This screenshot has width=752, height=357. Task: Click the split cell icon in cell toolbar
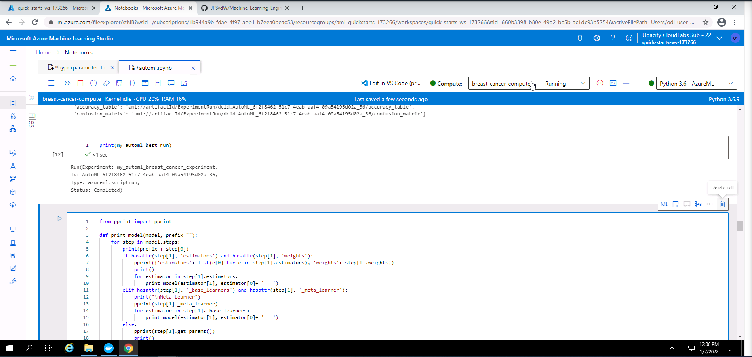(698, 204)
